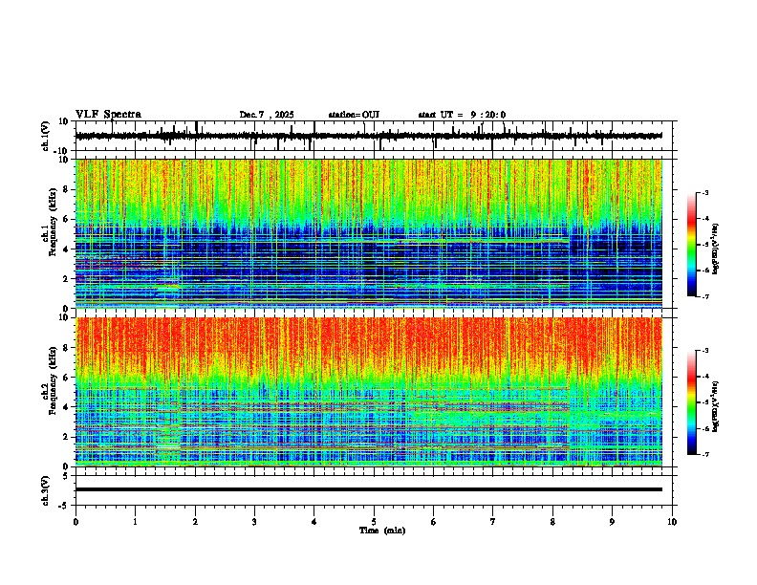Click time axis tick label "3"
Viewport: 757px width, 585px height.
pos(254,522)
